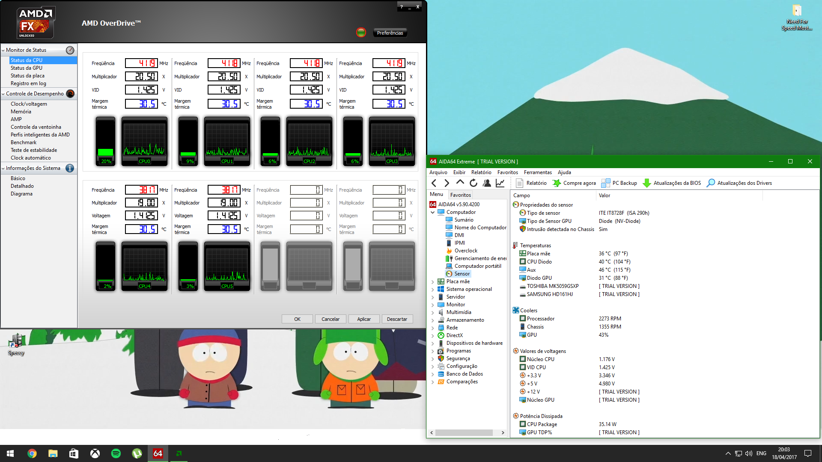822x462 pixels.
Task: Open the Xbox app from the taskbar
Action: tap(95, 453)
